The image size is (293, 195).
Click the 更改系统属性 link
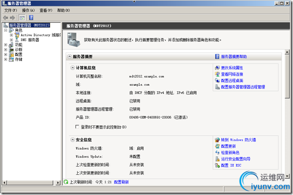pyautogui.click(x=232, y=68)
